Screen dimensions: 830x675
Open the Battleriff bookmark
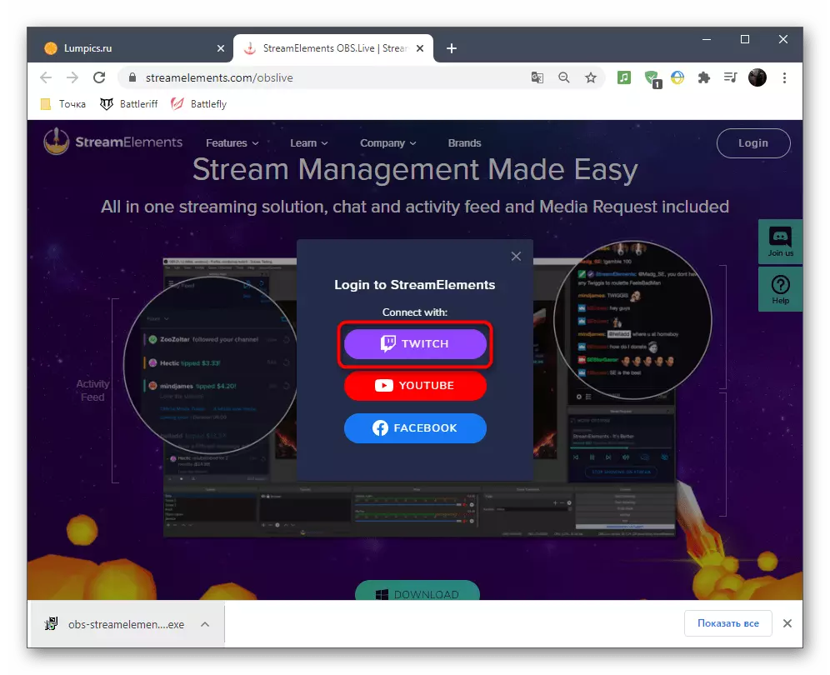pos(128,104)
